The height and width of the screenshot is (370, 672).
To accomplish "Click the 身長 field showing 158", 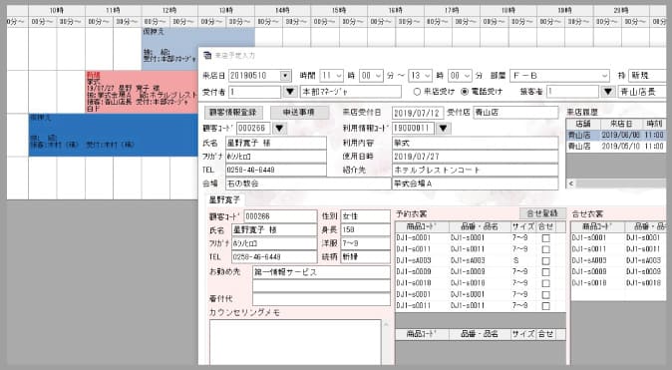I will [365, 229].
